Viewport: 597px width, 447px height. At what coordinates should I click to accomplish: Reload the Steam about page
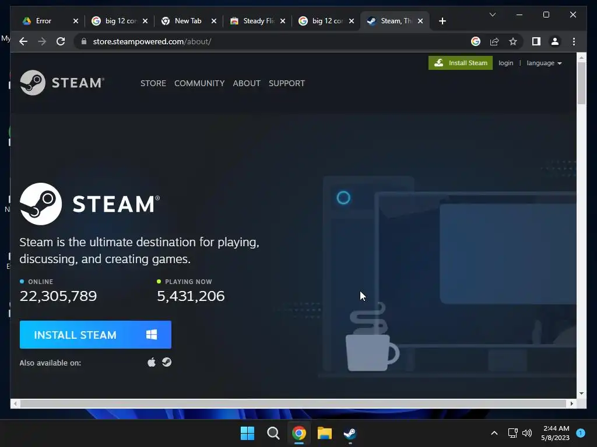[x=61, y=41]
